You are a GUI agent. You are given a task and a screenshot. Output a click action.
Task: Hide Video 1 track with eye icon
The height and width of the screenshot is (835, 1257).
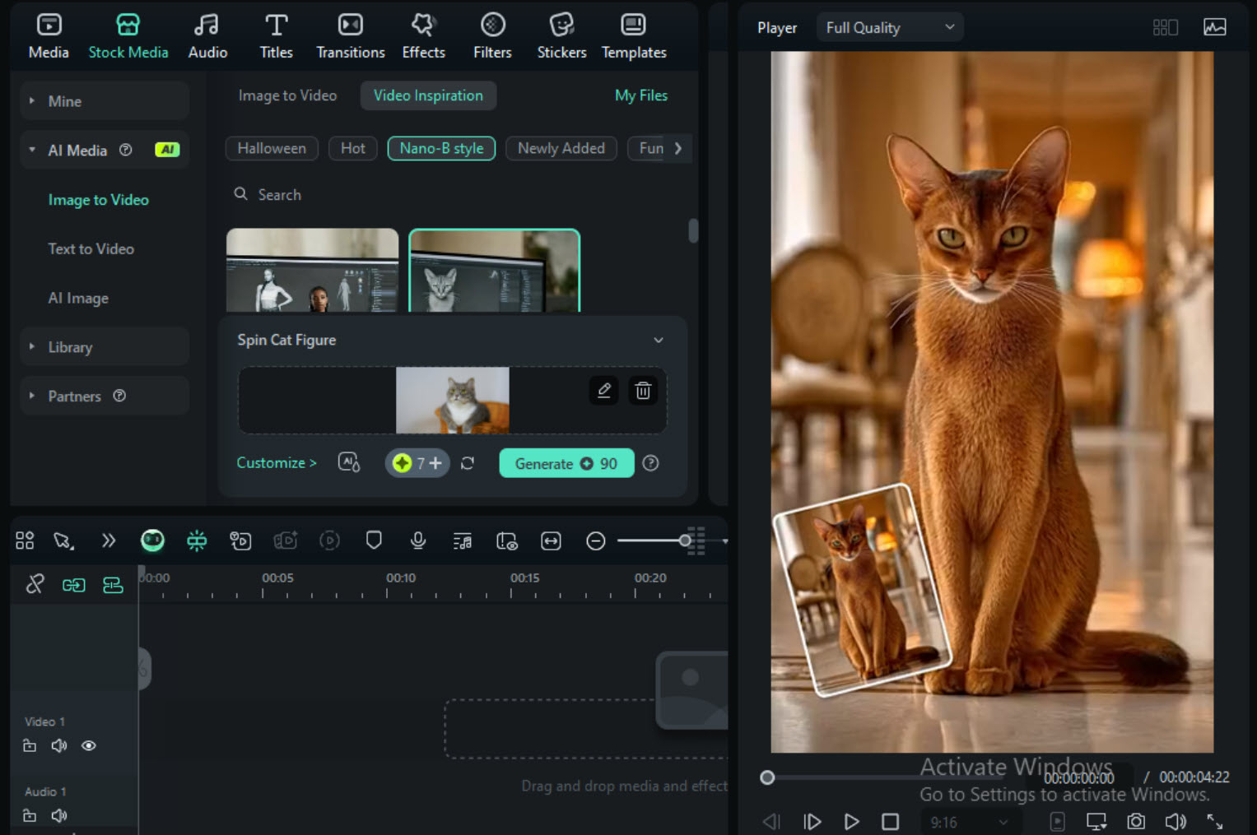point(89,745)
